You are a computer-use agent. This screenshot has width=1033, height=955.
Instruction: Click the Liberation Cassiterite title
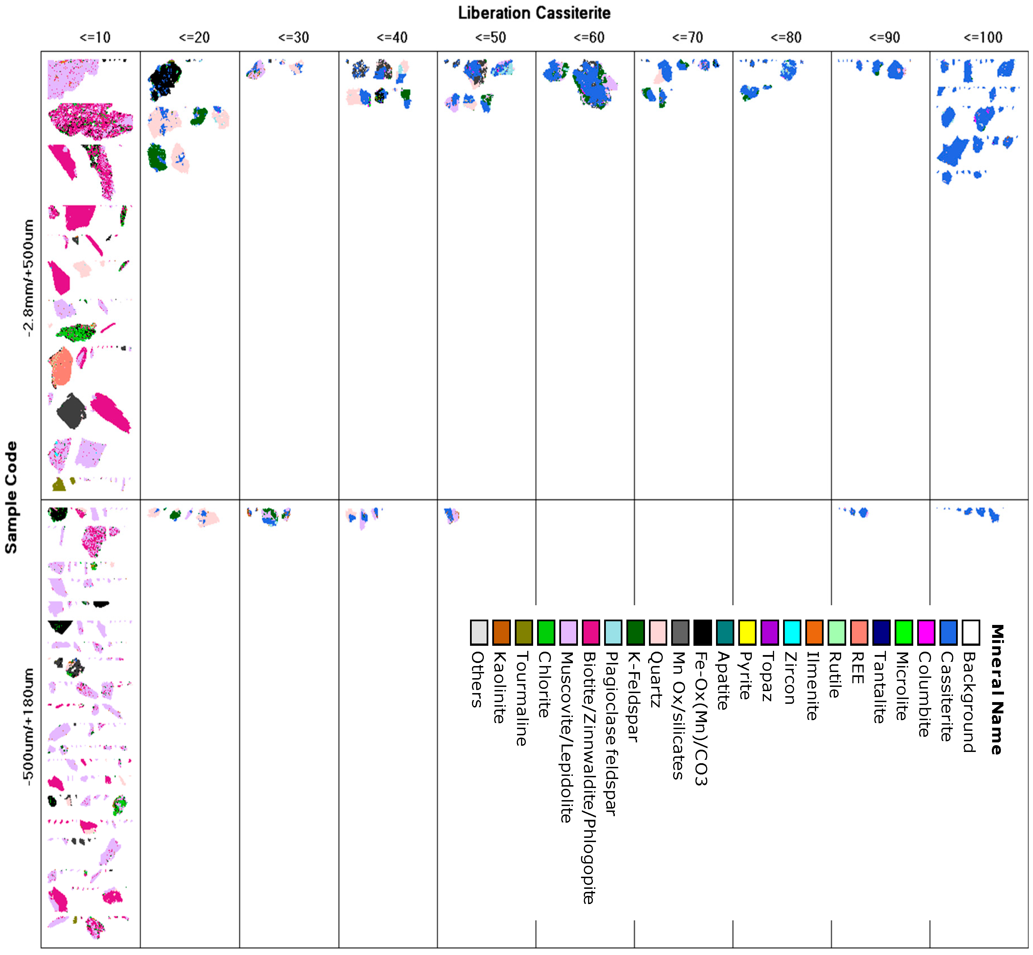pyautogui.click(x=534, y=13)
